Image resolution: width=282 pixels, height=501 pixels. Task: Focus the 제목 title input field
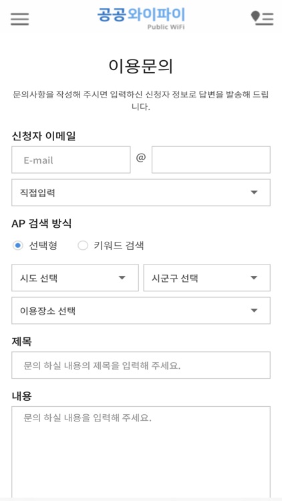[141, 365]
